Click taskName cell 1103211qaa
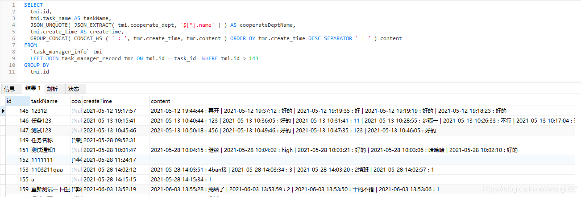Viewport: 581px width, 197px height. 50,169
